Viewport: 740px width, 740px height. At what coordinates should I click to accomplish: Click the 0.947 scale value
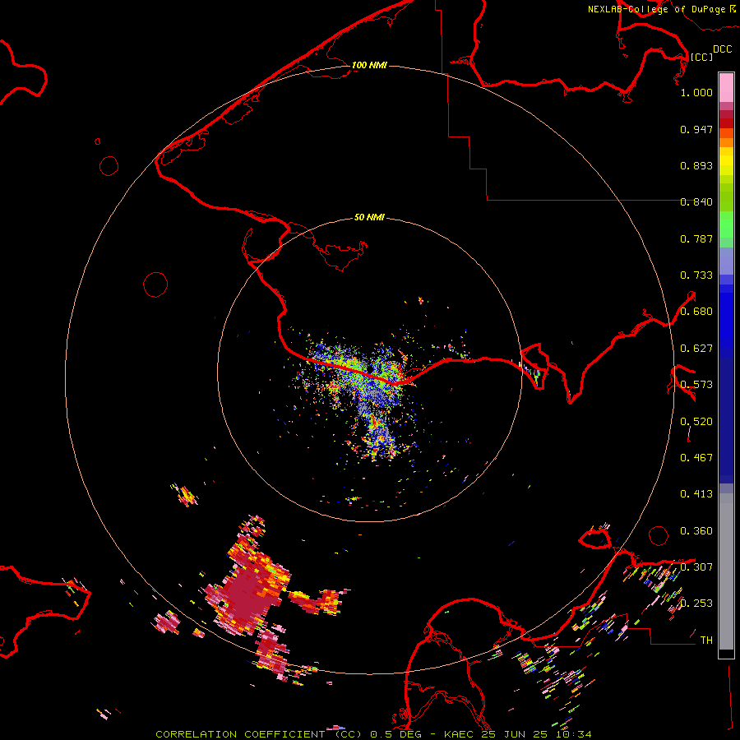click(696, 129)
